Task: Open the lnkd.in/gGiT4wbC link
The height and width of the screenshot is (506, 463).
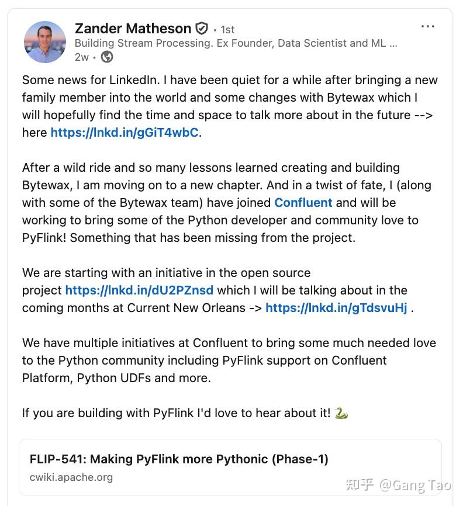Action: [125, 133]
